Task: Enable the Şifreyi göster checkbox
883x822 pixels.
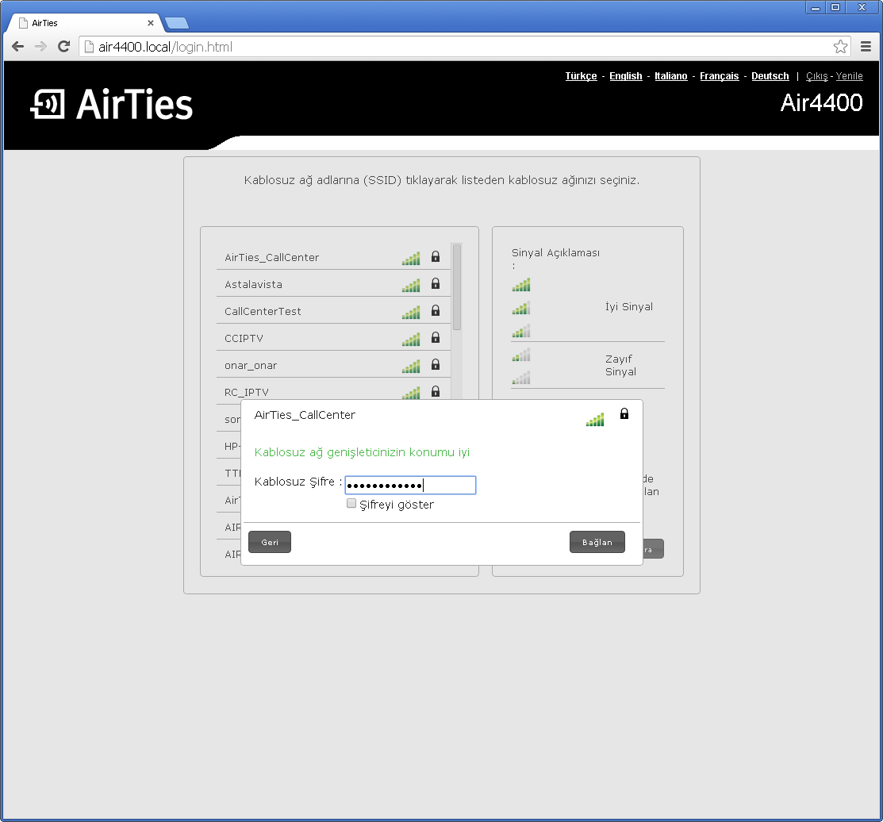Action: (351, 503)
